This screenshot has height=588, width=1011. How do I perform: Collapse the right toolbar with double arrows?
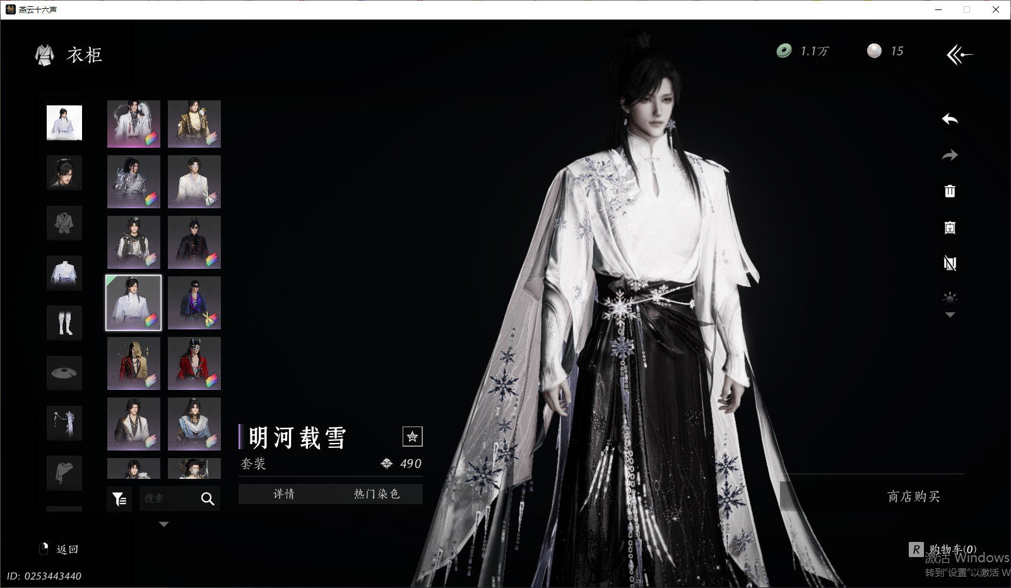(960, 54)
